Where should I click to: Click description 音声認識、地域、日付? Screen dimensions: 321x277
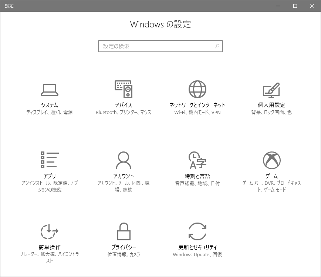pyautogui.click(x=197, y=183)
